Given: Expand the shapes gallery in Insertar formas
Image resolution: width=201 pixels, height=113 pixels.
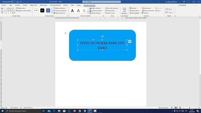Looking at the screenshot, I should tap(14, 13).
